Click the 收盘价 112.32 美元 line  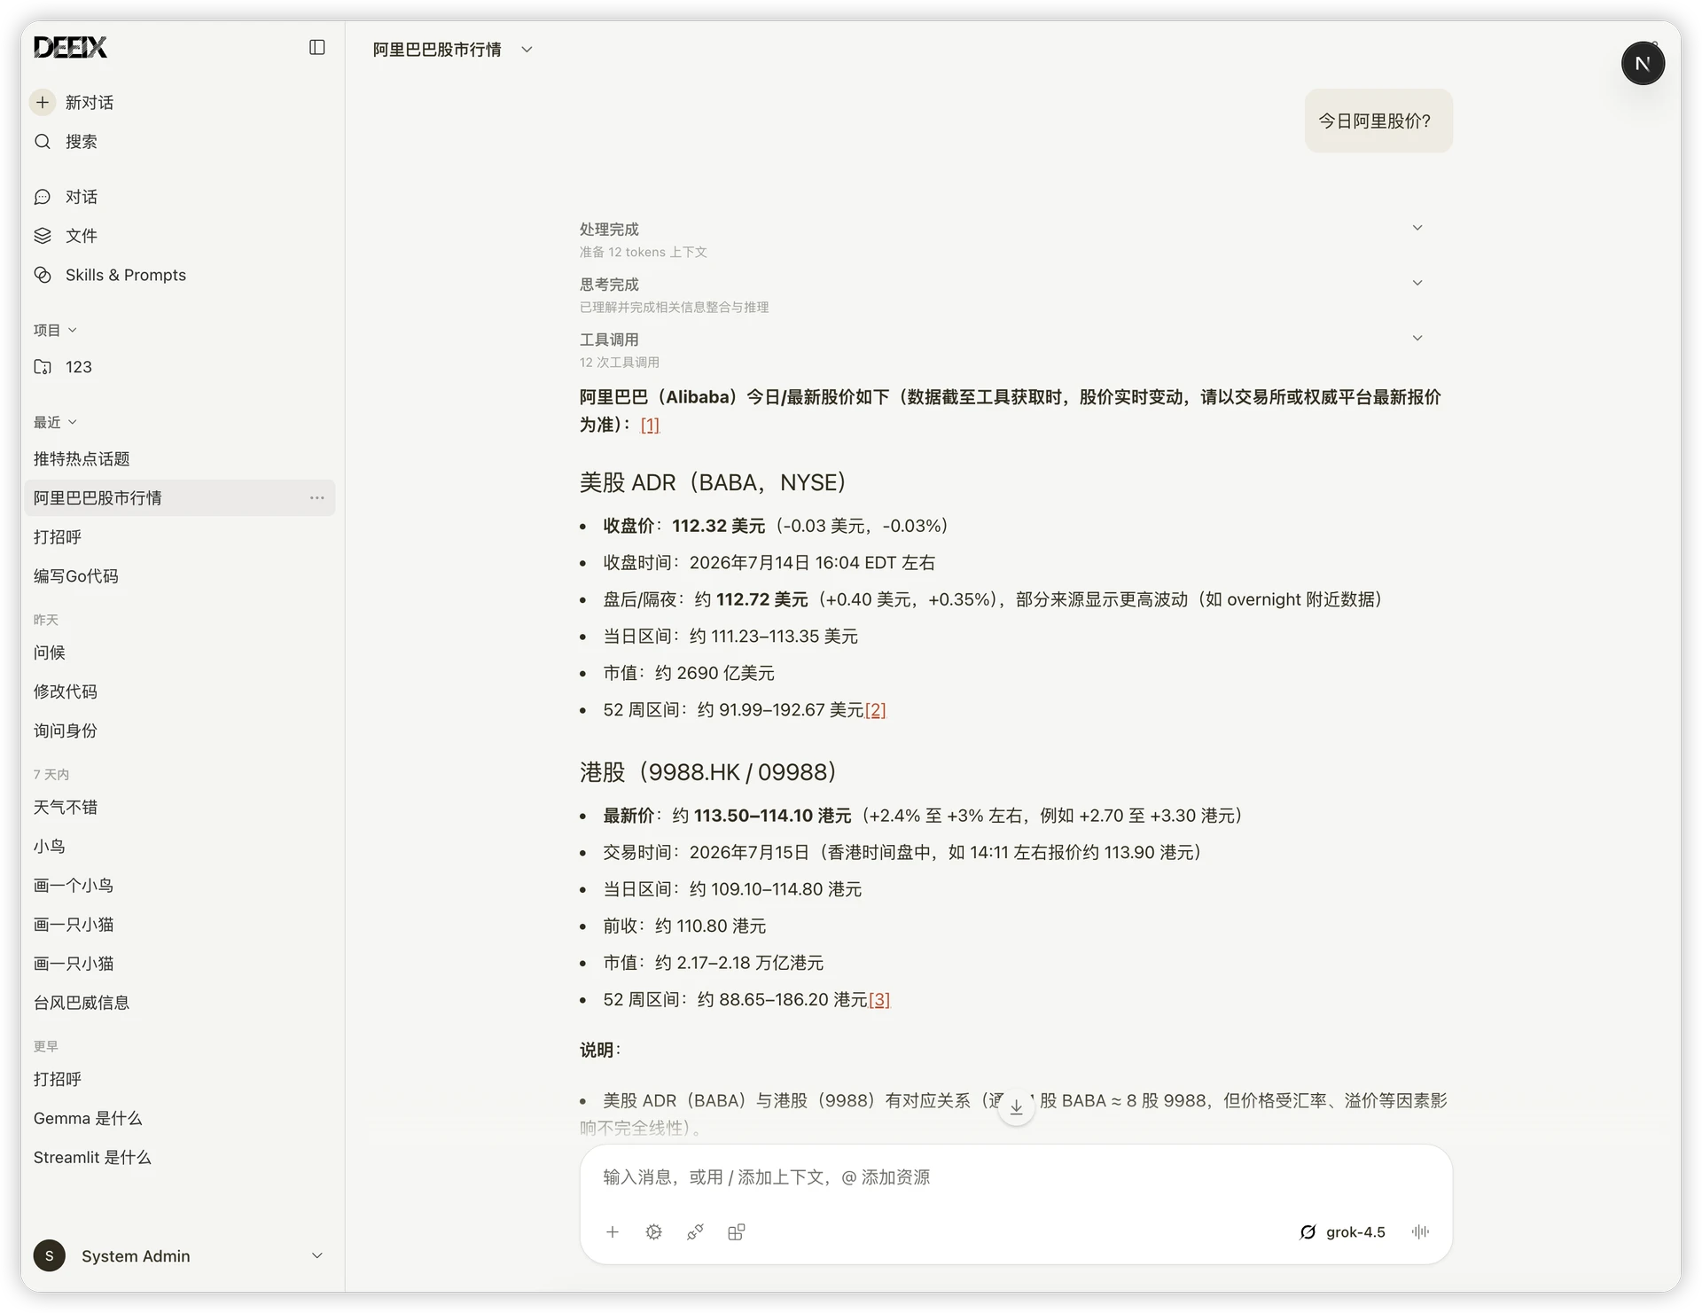pyautogui.click(x=776, y=526)
